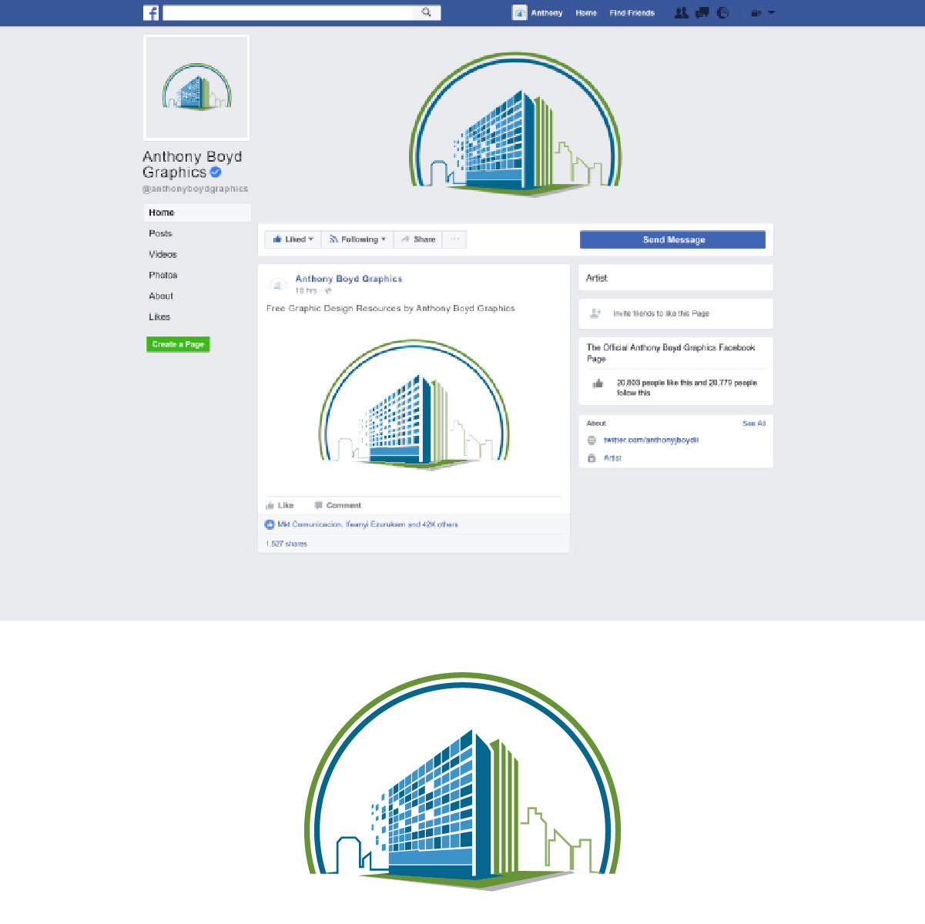Open the page profile picture thumbnail

click(x=196, y=88)
